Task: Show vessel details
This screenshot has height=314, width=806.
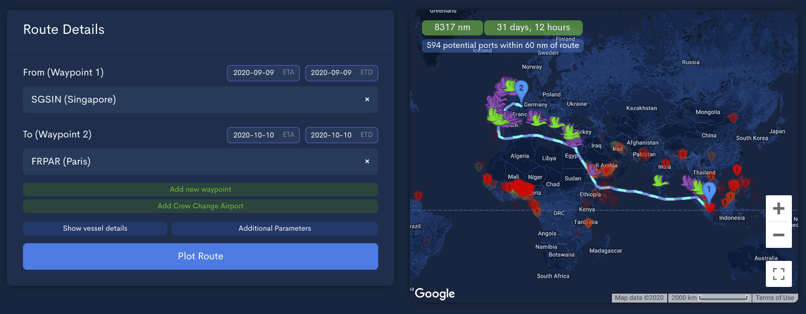Action: (95, 229)
